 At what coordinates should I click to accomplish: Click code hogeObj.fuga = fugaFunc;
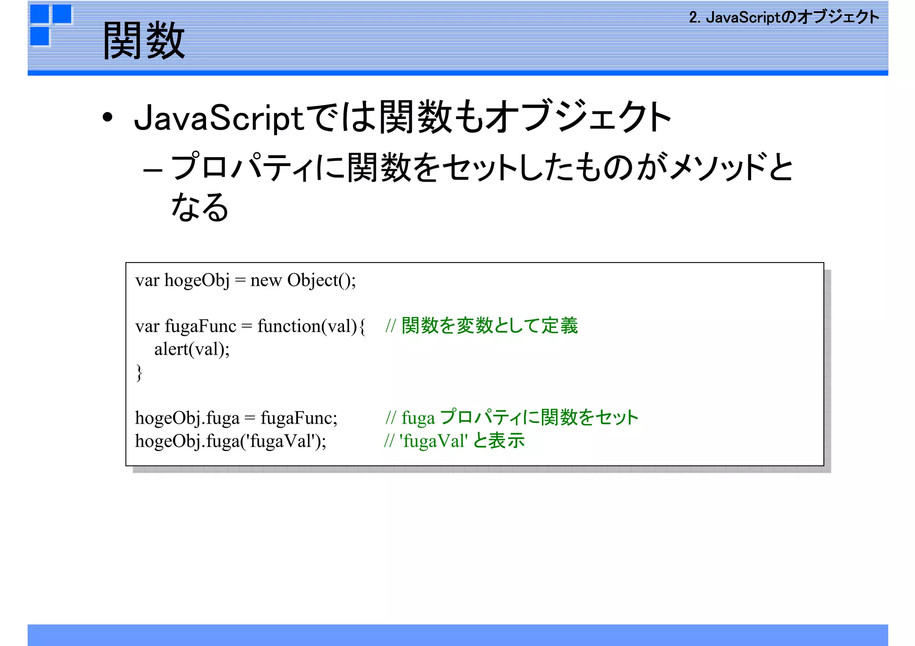click(x=236, y=418)
